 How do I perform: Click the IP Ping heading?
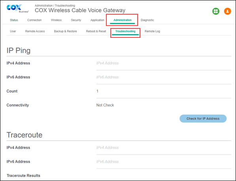pos(18,50)
